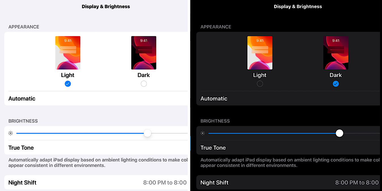Click the 9:41 status time on Dark preview
The height and width of the screenshot is (191, 382).
(144, 40)
